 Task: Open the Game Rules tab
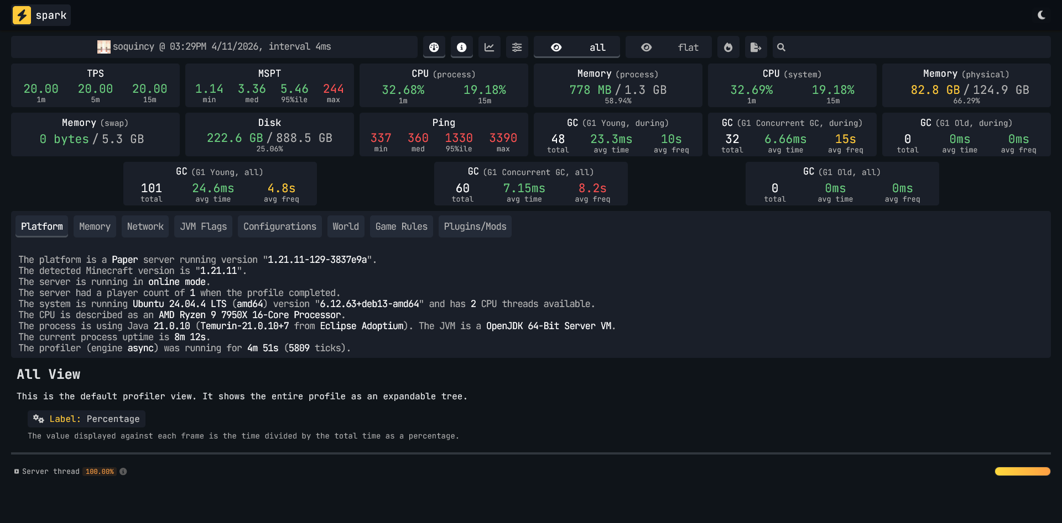[x=401, y=226]
